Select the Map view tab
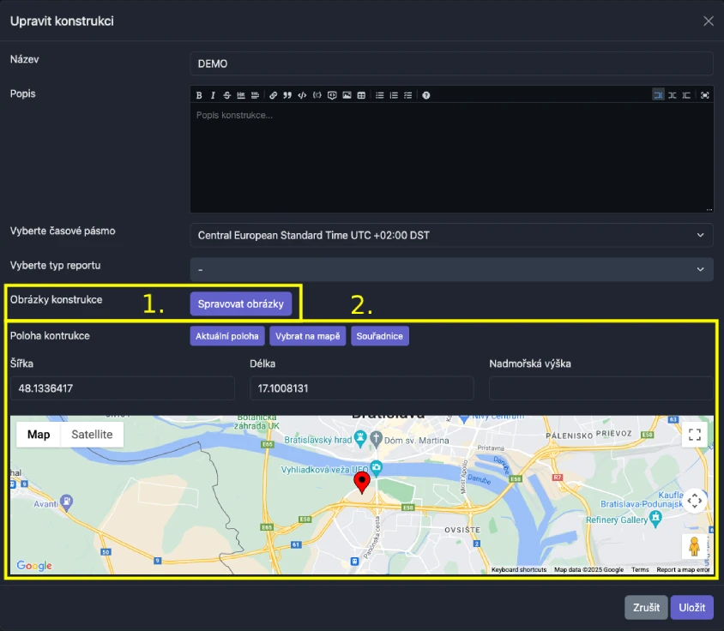The image size is (724, 631). pos(39,435)
